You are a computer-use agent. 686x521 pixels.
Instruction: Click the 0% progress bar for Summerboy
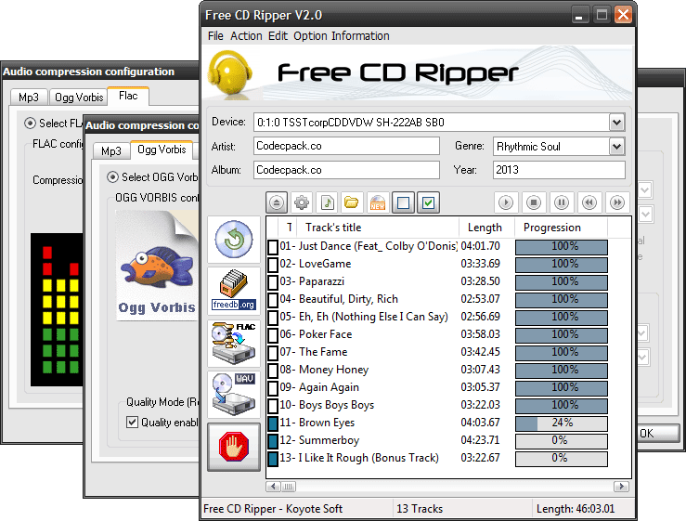pos(562,441)
